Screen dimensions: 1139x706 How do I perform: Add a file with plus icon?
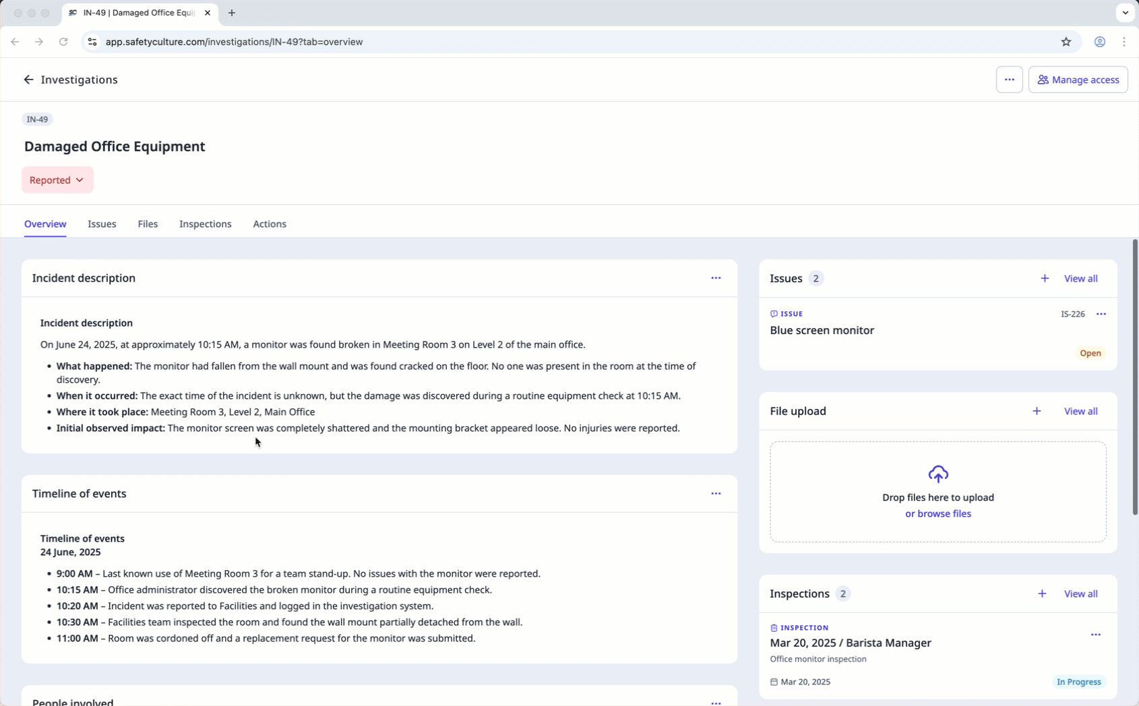pyautogui.click(x=1037, y=411)
